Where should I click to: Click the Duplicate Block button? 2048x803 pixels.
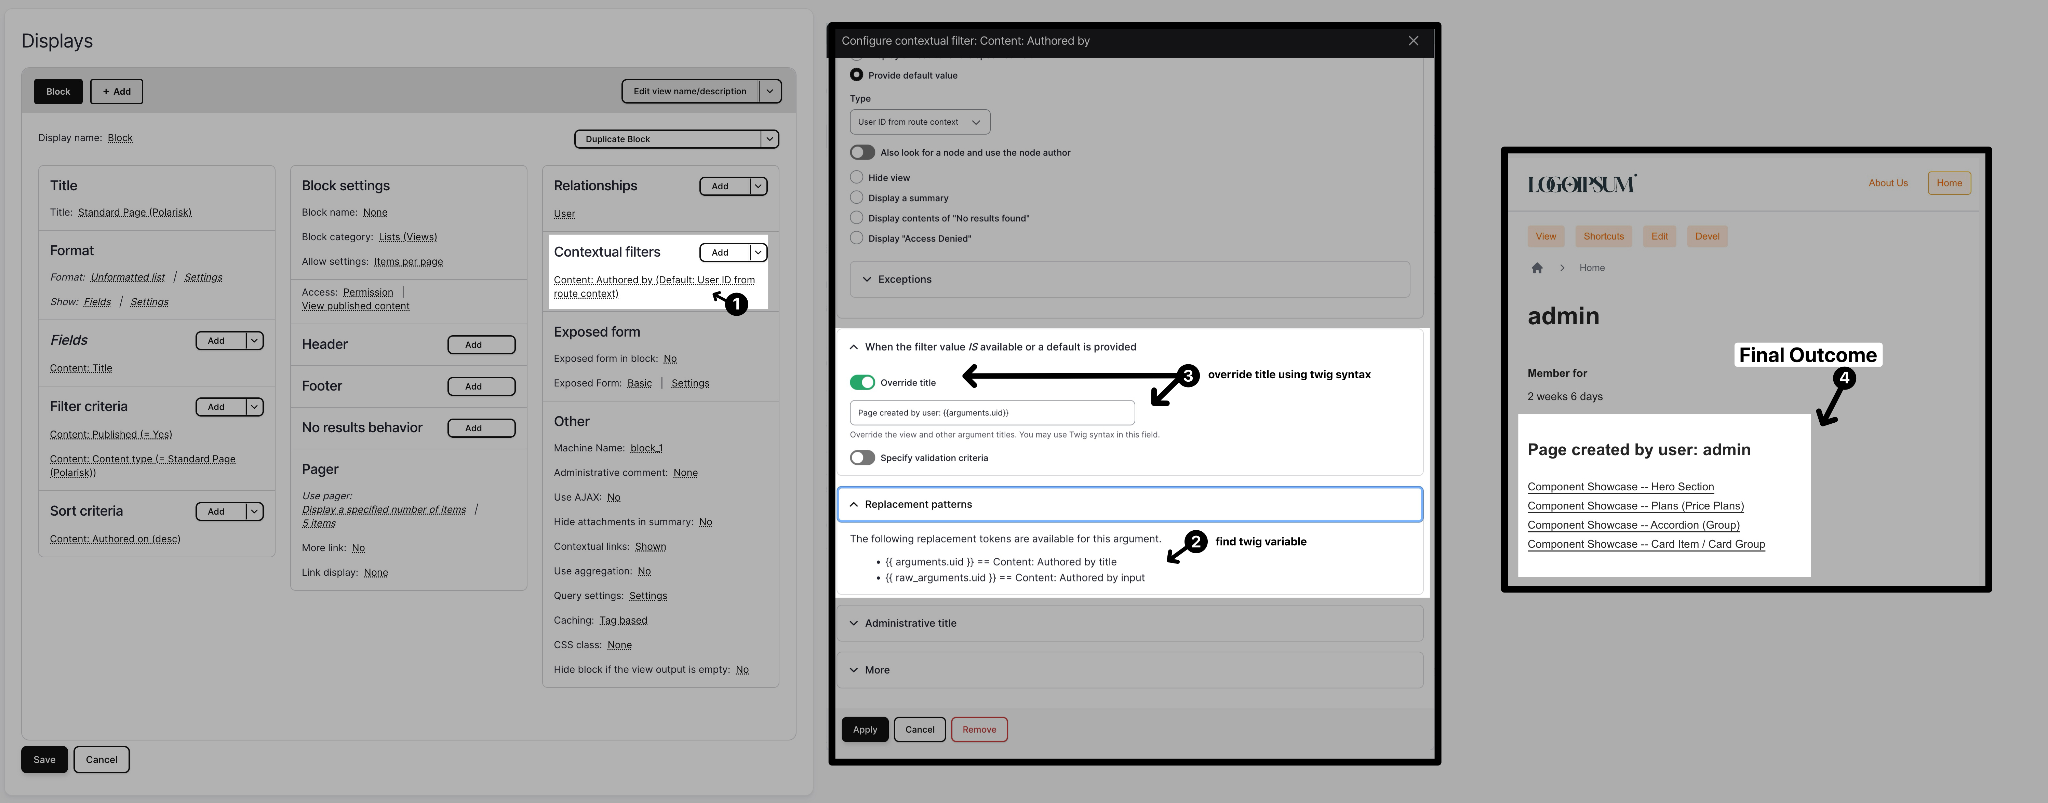[668, 139]
